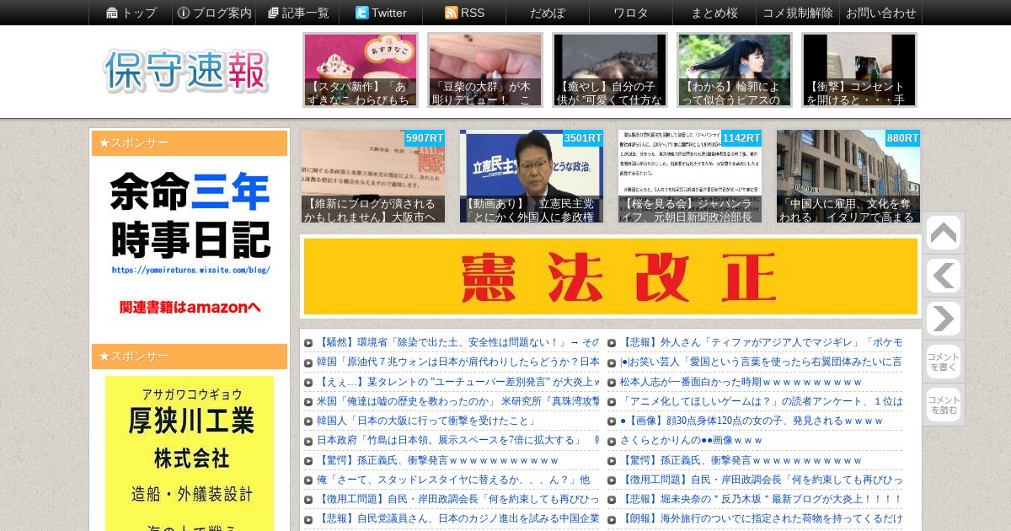This screenshot has width=1011, height=531.
Task: Click the 保守速報 site logo
Action: coord(186,71)
